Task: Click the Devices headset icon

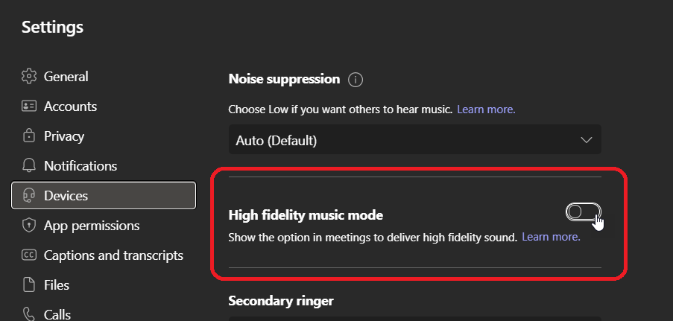Action: [x=29, y=196]
